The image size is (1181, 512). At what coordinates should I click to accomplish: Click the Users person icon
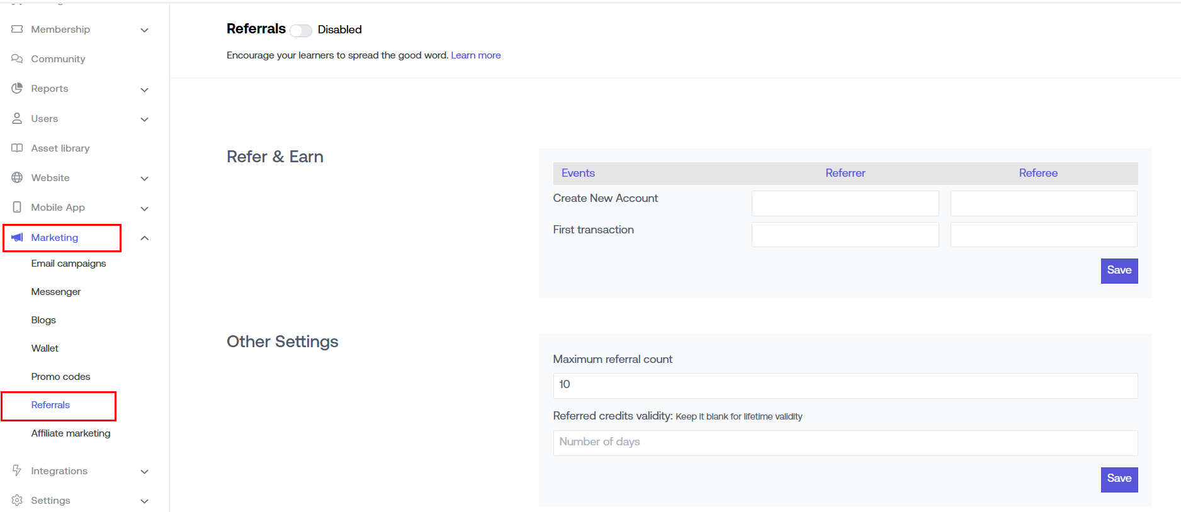click(17, 118)
